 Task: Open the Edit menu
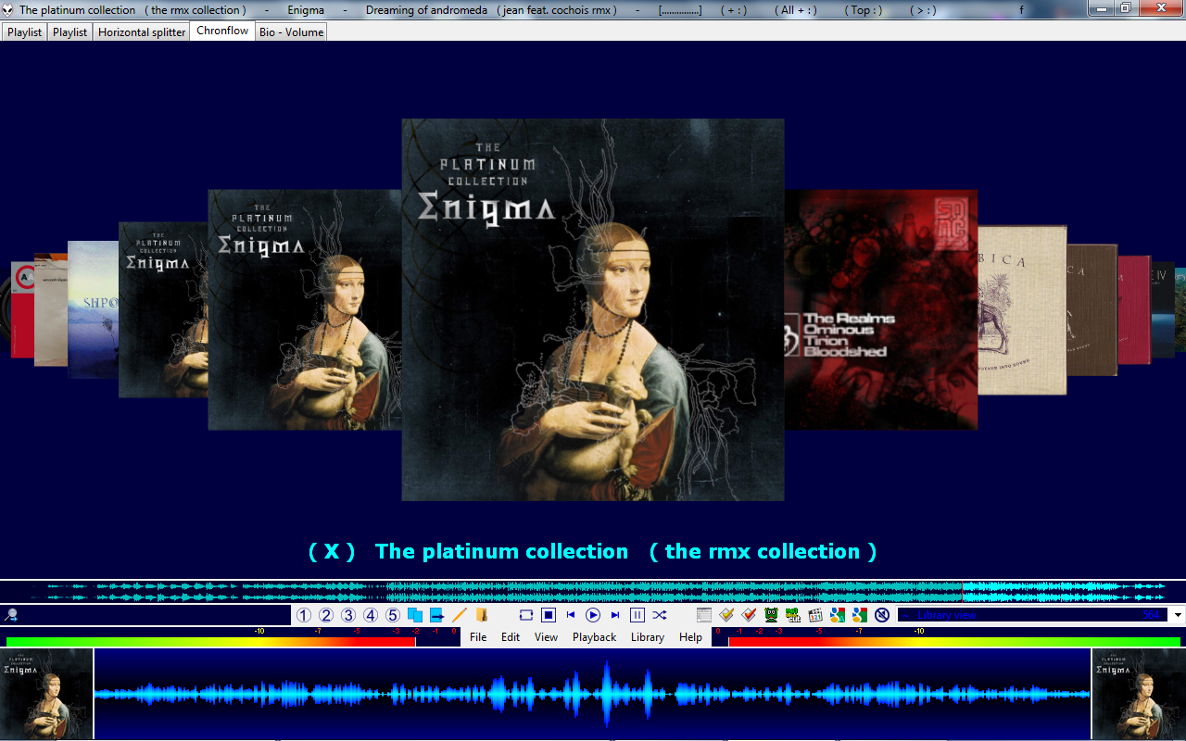[511, 637]
